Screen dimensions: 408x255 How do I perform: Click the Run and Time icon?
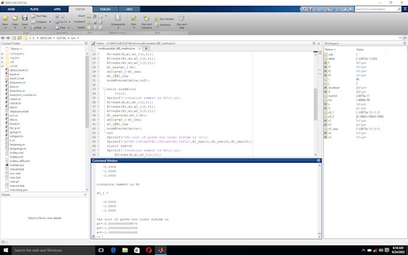pos(182,17)
